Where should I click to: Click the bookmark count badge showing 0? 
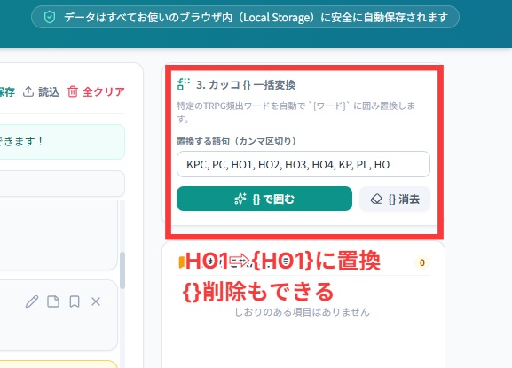(421, 262)
